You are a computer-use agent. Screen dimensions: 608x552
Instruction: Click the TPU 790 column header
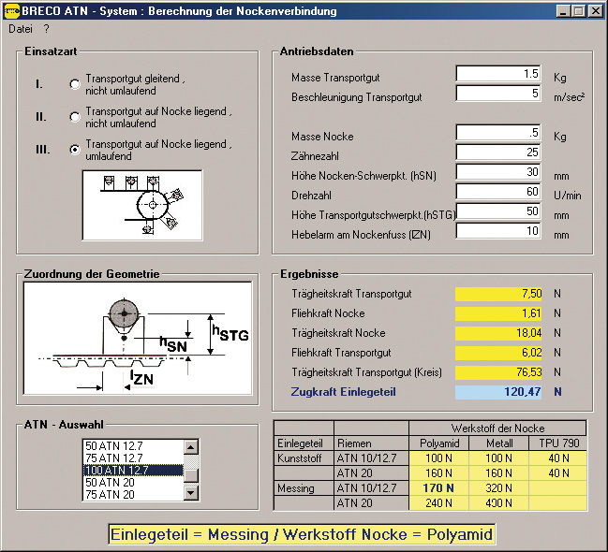point(558,443)
